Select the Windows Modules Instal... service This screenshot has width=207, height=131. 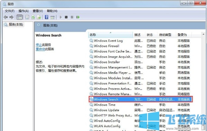coord(113,78)
